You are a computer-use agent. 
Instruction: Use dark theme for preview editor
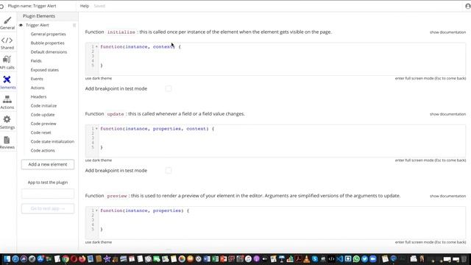click(x=98, y=242)
